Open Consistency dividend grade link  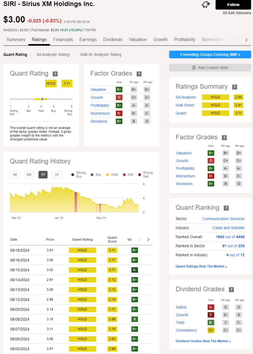tap(186, 330)
